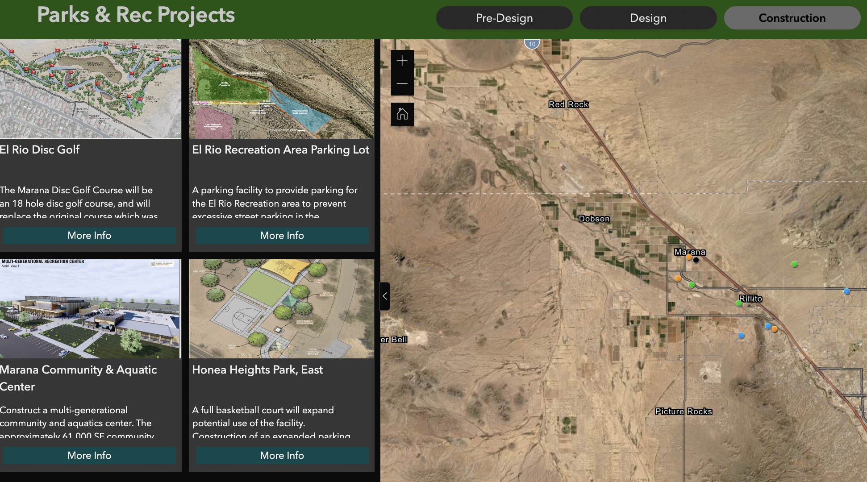Switch to the Design tab

coord(648,18)
